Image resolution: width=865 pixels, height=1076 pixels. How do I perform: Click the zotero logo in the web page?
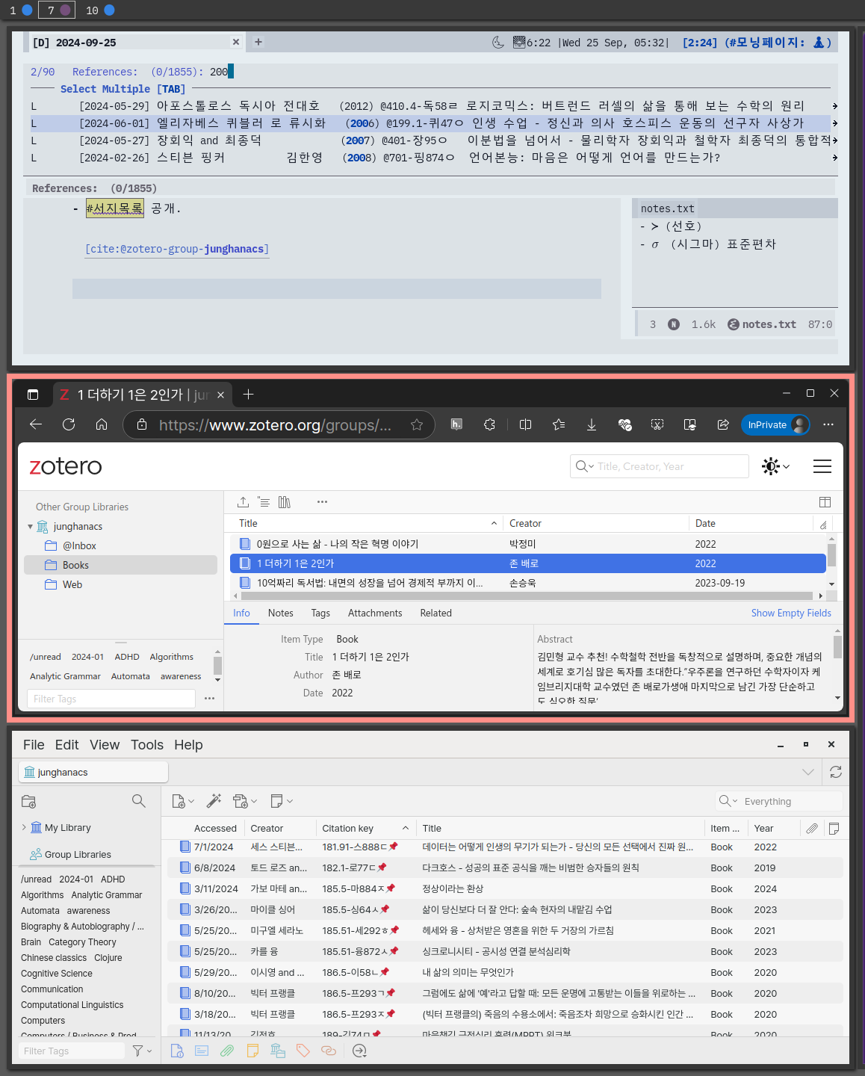pos(66,466)
